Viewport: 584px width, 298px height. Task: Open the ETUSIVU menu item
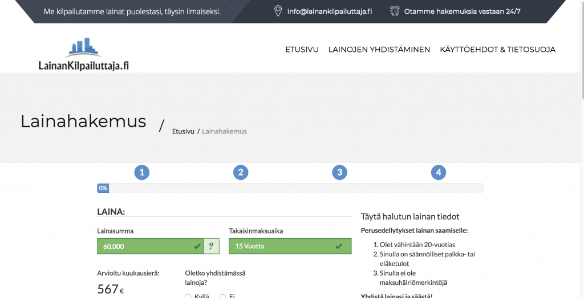(302, 50)
